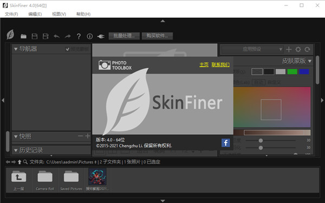325x203 pixels.
Task: Follow the 联系我们 contact us link
Action: pos(220,64)
